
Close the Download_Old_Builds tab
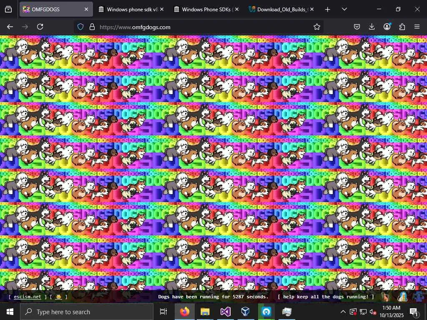312,9
